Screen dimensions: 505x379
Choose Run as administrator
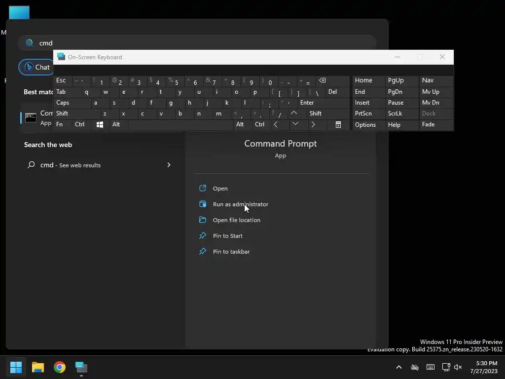240,204
